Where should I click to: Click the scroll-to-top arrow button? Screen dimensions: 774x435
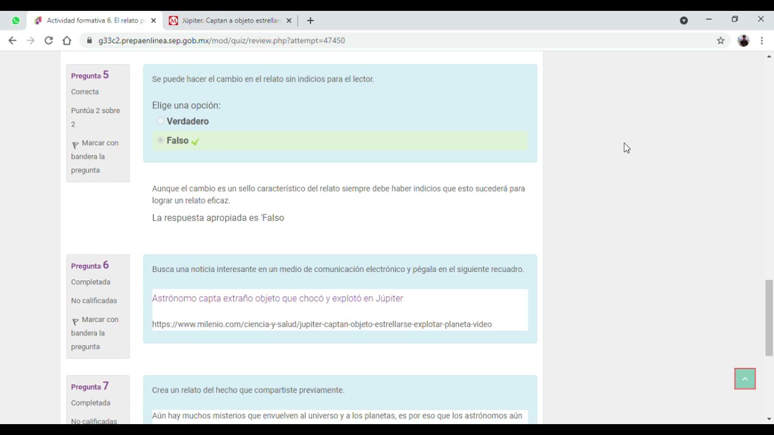click(x=745, y=379)
